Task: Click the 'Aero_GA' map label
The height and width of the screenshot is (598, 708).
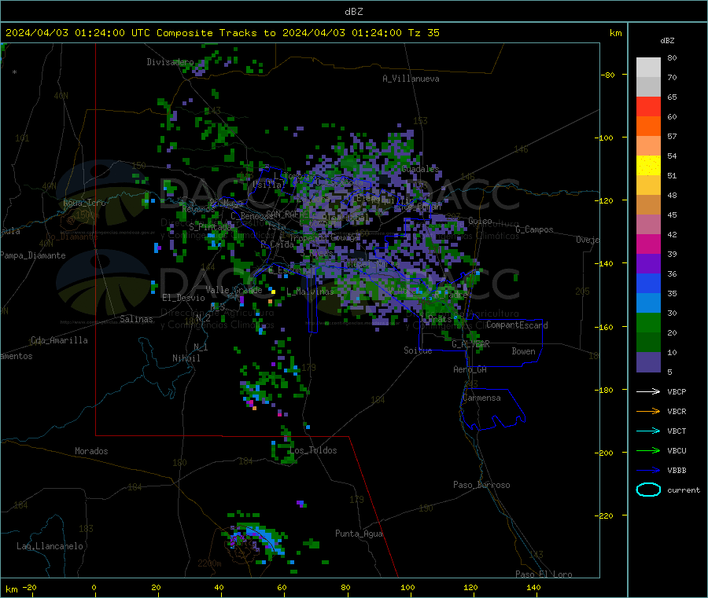Action: (470, 369)
